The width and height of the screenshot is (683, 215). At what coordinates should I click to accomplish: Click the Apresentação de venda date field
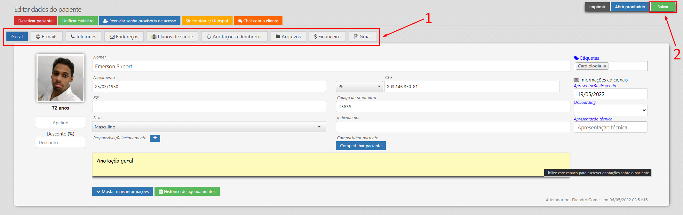click(611, 94)
